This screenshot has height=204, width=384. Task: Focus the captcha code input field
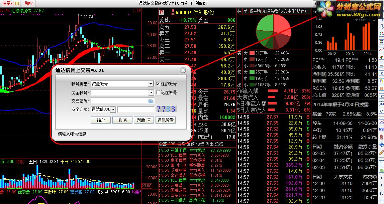pyautogui.click(x=136, y=109)
